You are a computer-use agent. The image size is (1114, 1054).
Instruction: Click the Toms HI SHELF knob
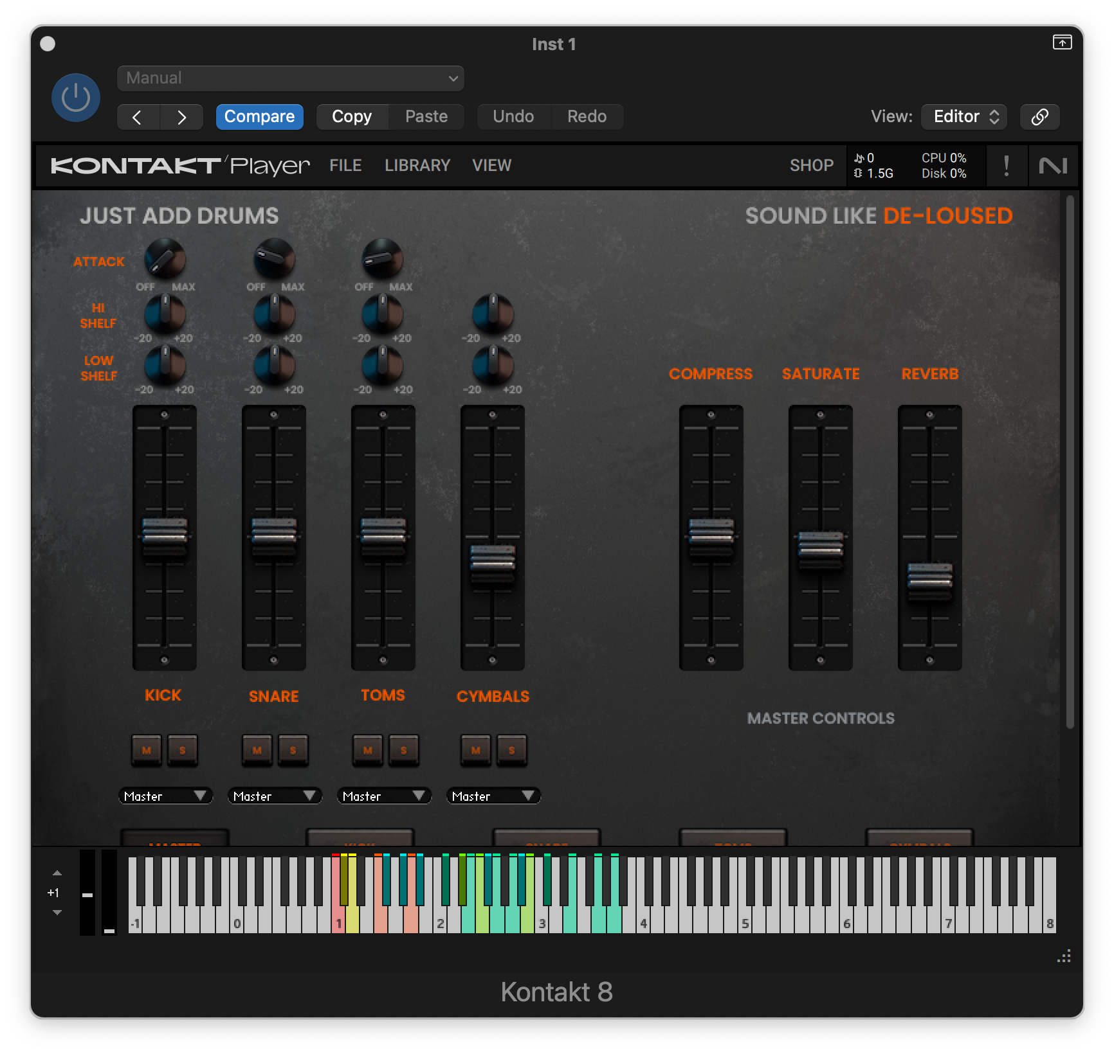pyautogui.click(x=383, y=314)
